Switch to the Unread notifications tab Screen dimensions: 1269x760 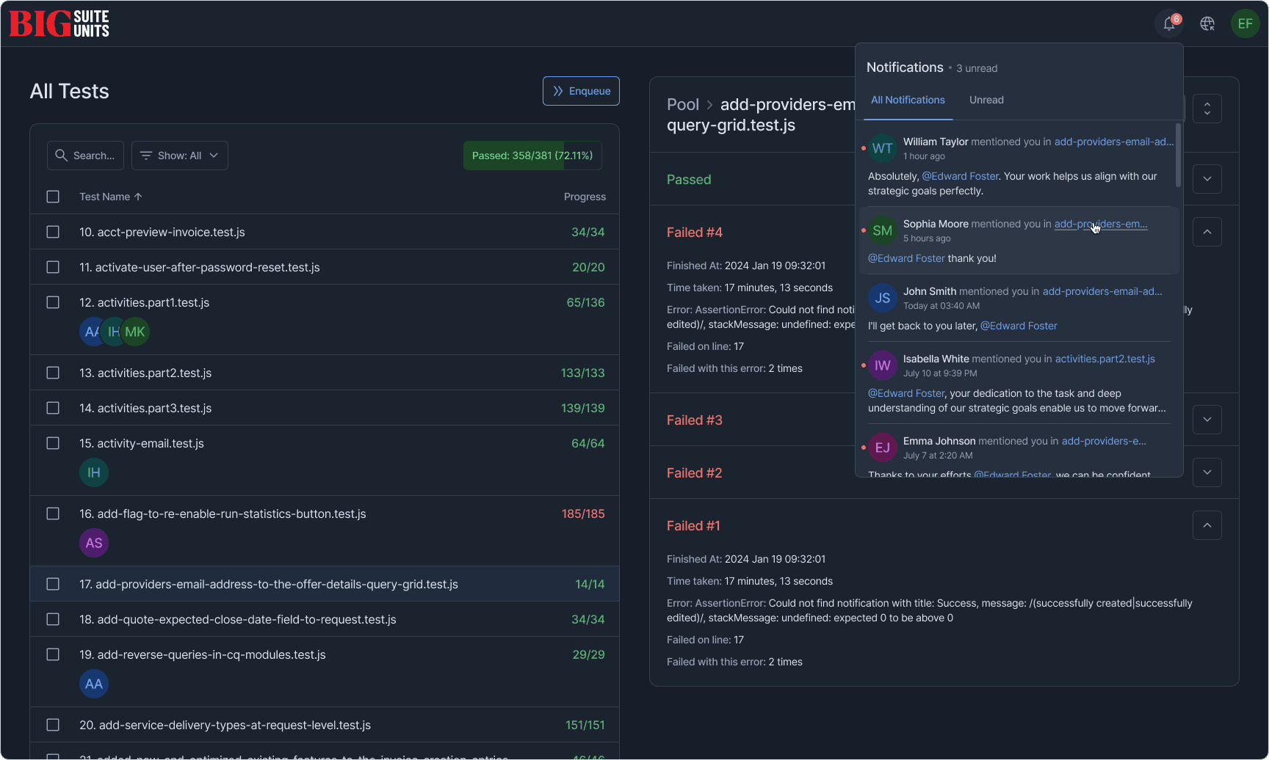pos(986,100)
